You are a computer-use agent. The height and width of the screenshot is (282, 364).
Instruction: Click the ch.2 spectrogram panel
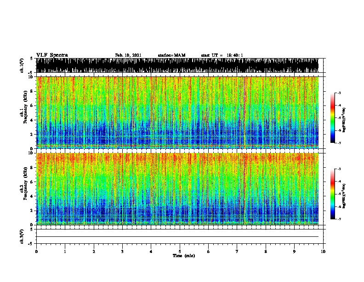click(x=177, y=189)
